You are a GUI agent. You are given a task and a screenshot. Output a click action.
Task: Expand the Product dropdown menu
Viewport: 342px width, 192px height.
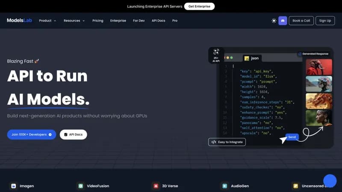(x=47, y=20)
